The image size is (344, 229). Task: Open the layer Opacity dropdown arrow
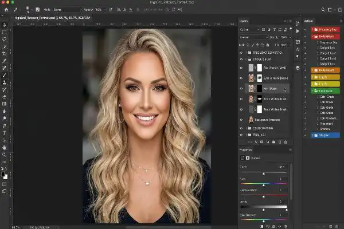290,37
